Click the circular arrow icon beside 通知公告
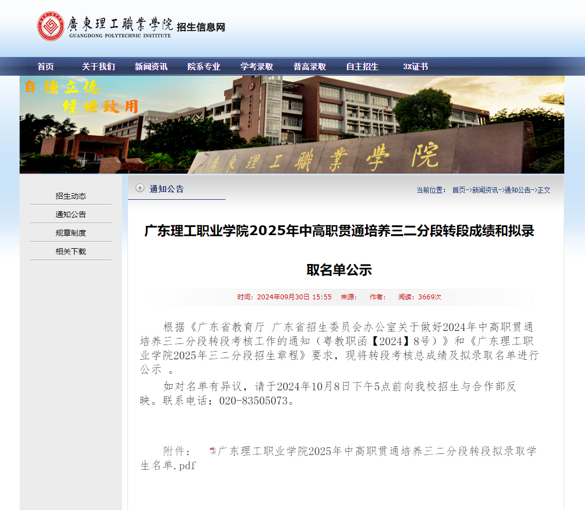The width and height of the screenshot is (585, 510). 141,189
